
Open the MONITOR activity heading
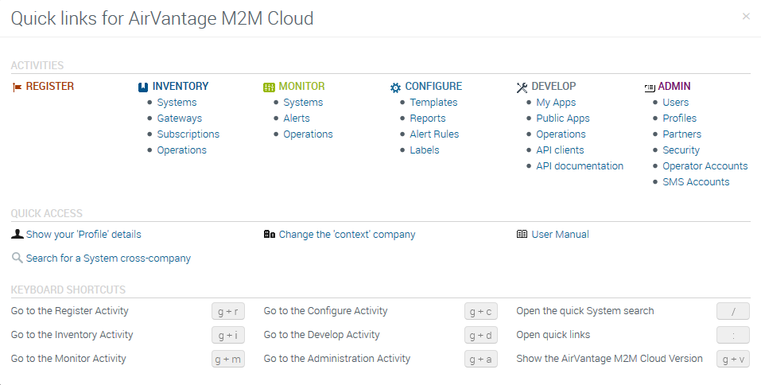tap(302, 87)
